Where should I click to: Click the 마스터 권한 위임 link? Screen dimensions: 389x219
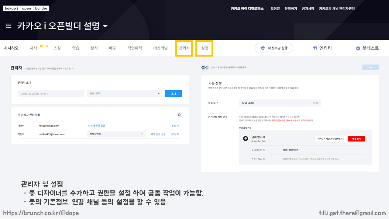[x=96, y=126]
